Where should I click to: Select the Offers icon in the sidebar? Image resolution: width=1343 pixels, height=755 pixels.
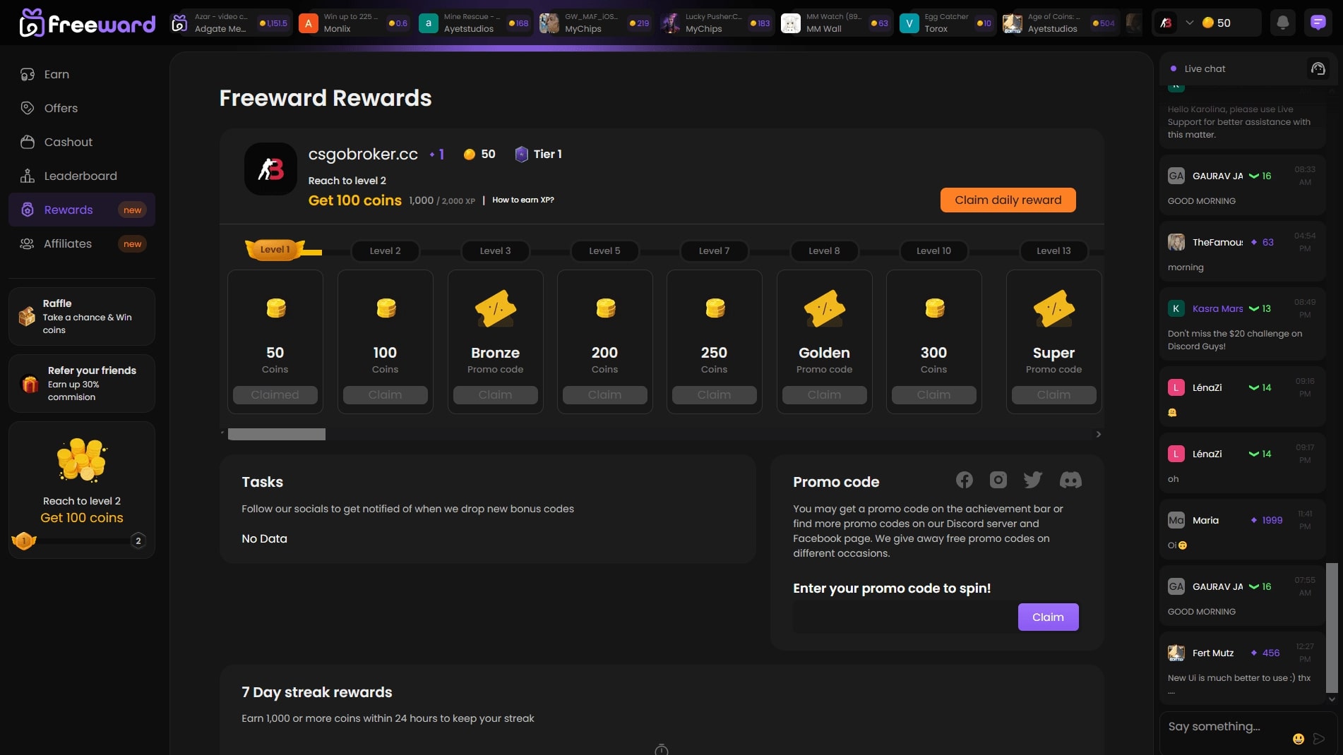click(x=26, y=108)
